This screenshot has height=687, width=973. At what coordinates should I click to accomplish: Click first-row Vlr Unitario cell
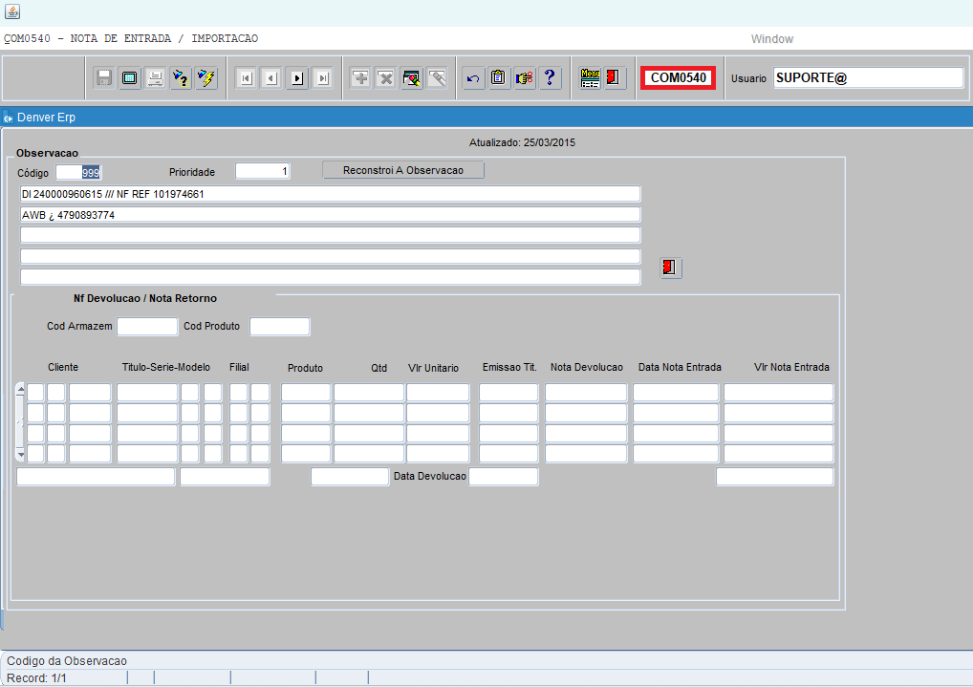click(438, 392)
